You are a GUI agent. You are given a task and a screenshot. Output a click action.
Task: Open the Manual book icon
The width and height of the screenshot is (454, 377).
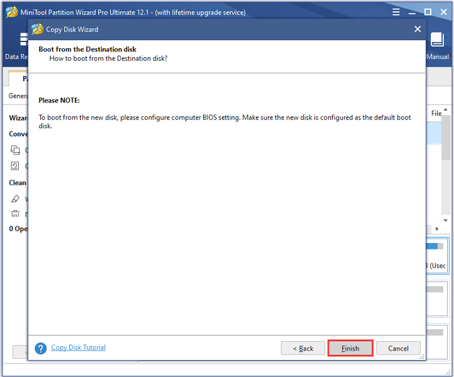click(437, 40)
